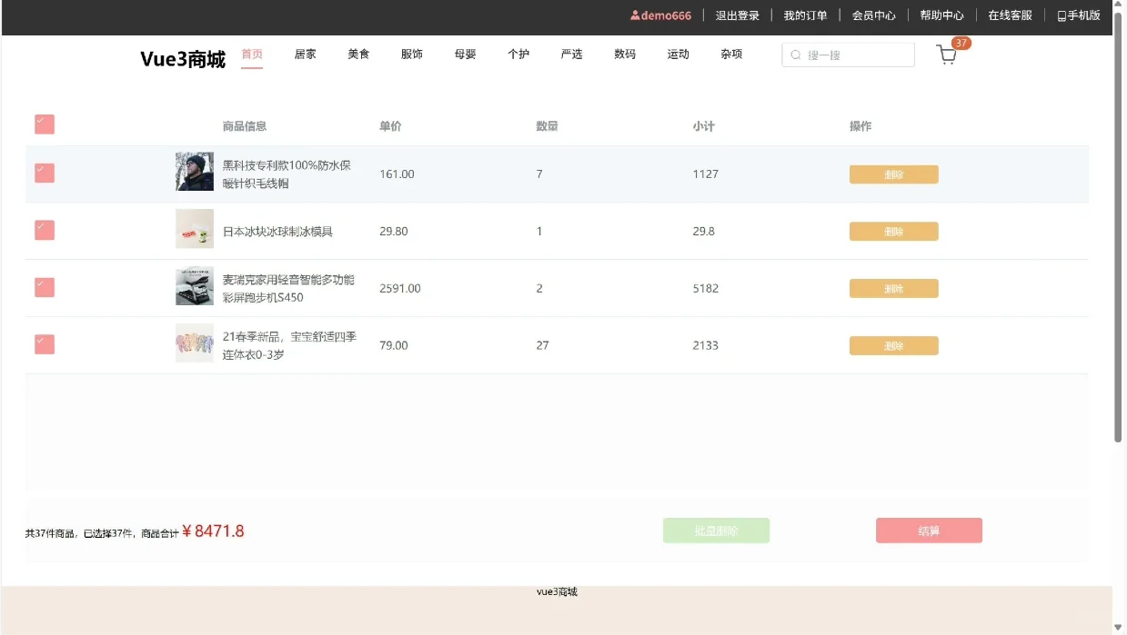Toggle the treadmill S450 row checkbox
1127x635 pixels.
[x=44, y=287]
